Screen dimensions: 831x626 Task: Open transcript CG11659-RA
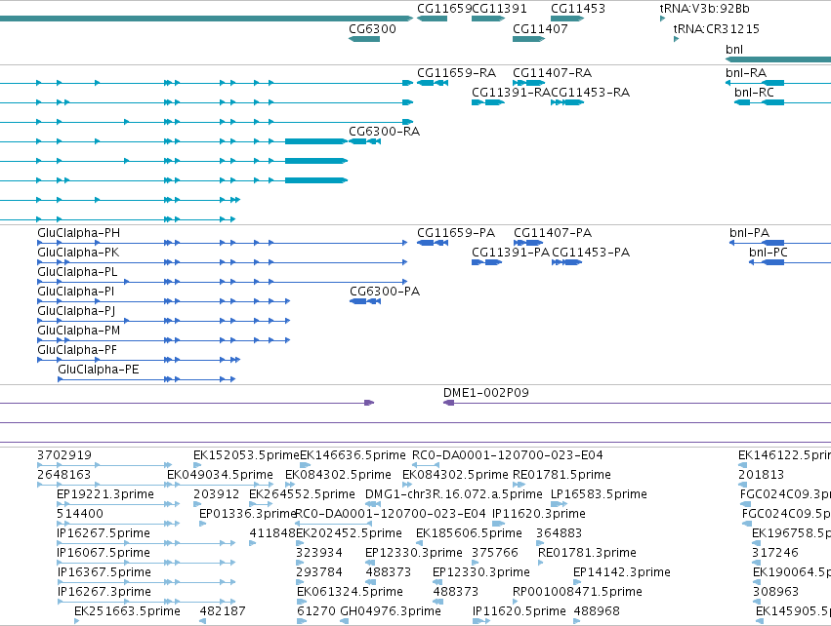tap(456, 72)
